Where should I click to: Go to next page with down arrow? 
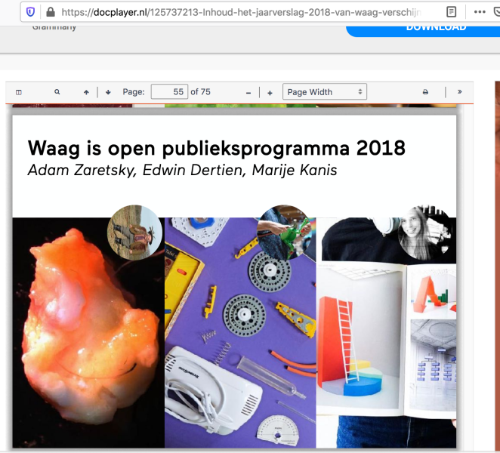(x=108, y=92)
